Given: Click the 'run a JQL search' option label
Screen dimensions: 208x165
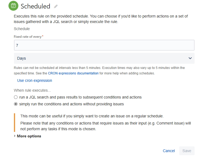Looking at the screenshot, I should pyautogui.click(x=80, y=97).
